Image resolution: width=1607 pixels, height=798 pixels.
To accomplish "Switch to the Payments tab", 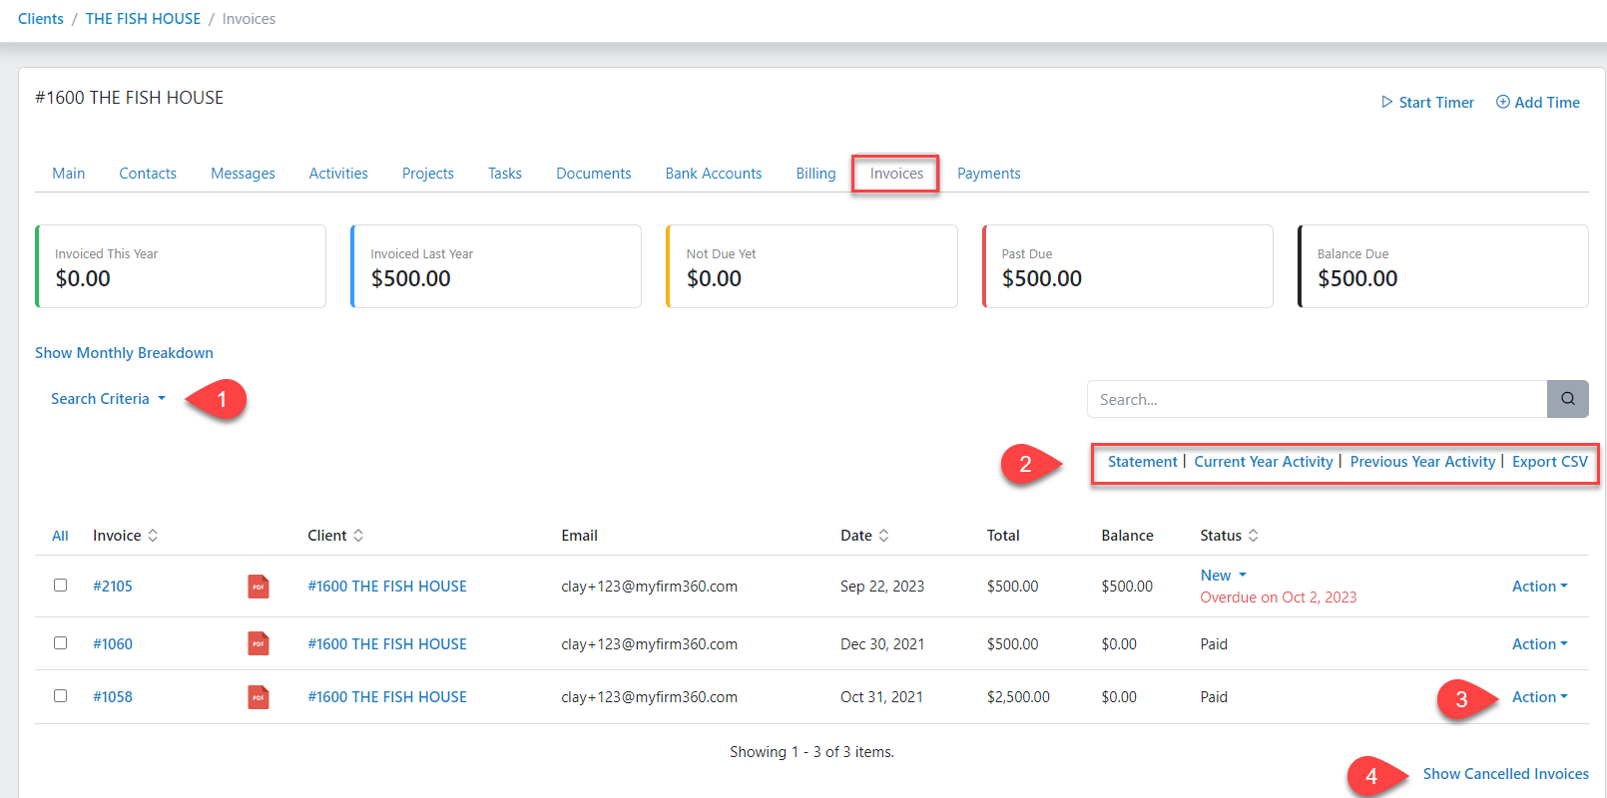I will click(x=988, y=174).
